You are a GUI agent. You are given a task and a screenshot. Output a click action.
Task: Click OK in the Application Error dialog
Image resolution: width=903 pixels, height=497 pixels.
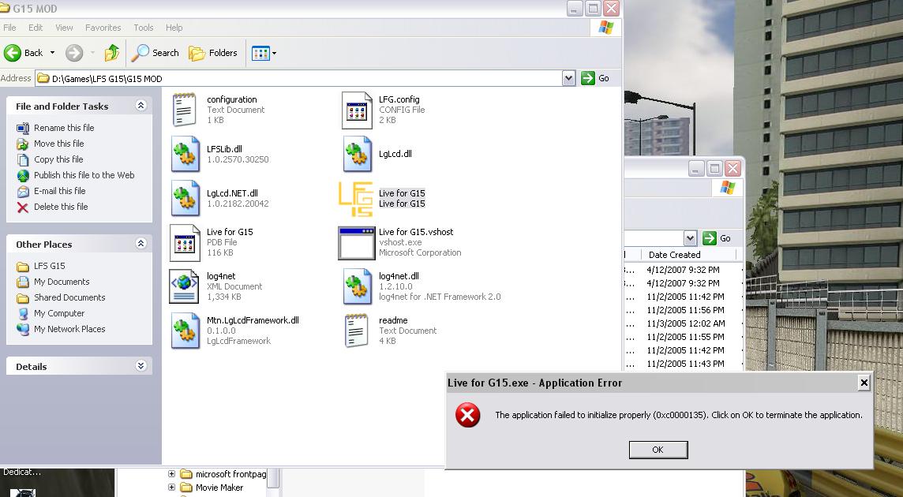pos(658,450)
